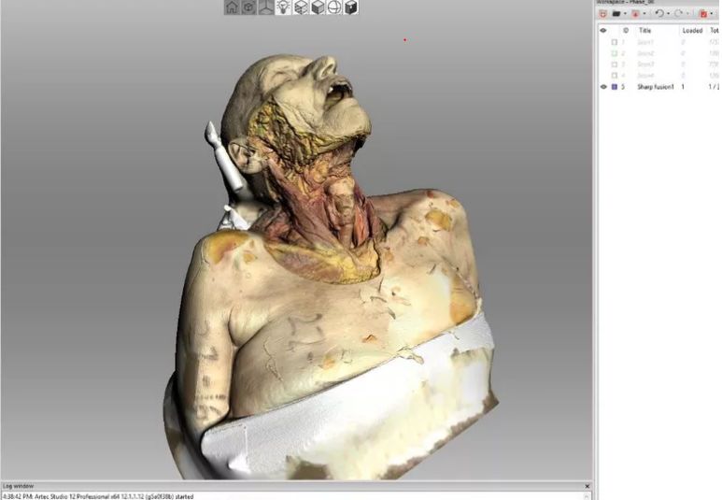The width and height of the screenshot is (722, 500).
Task: Click the sphere rotation globe icon
Action: [334, 7]
